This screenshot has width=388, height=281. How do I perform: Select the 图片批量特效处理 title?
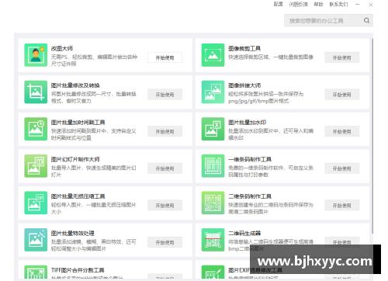(x=72, y=233)
